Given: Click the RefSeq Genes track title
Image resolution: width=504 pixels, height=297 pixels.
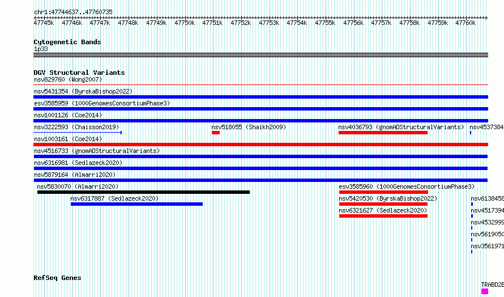Looking at the screenshot, I should tap(57, 278).
